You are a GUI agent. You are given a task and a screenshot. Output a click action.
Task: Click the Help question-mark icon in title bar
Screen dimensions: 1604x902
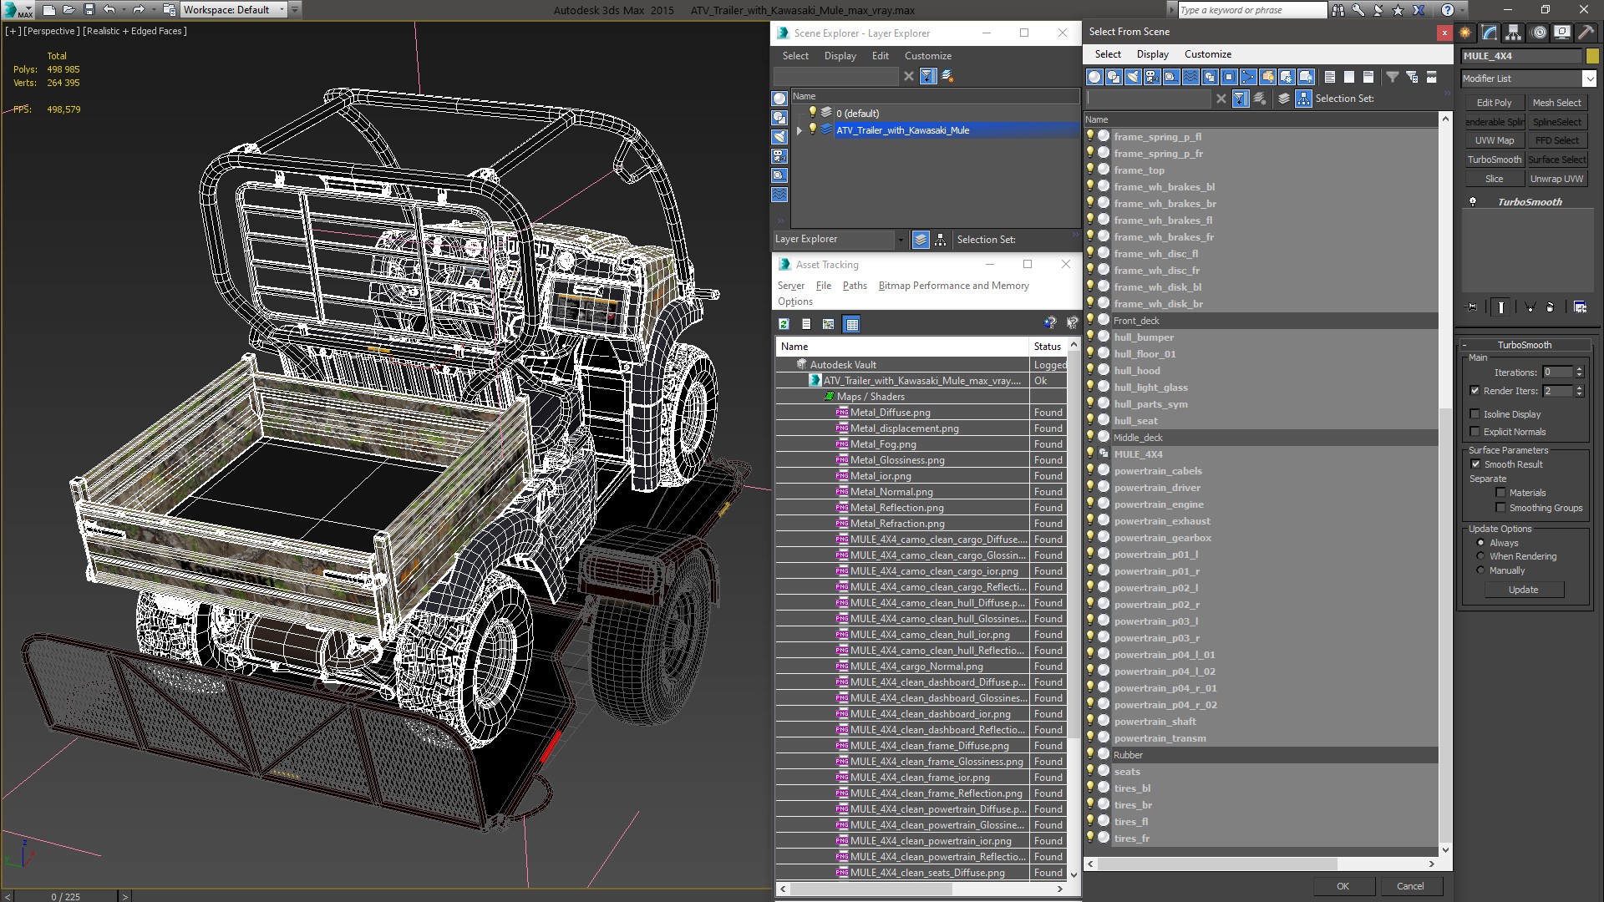(x=1448, y=10)
